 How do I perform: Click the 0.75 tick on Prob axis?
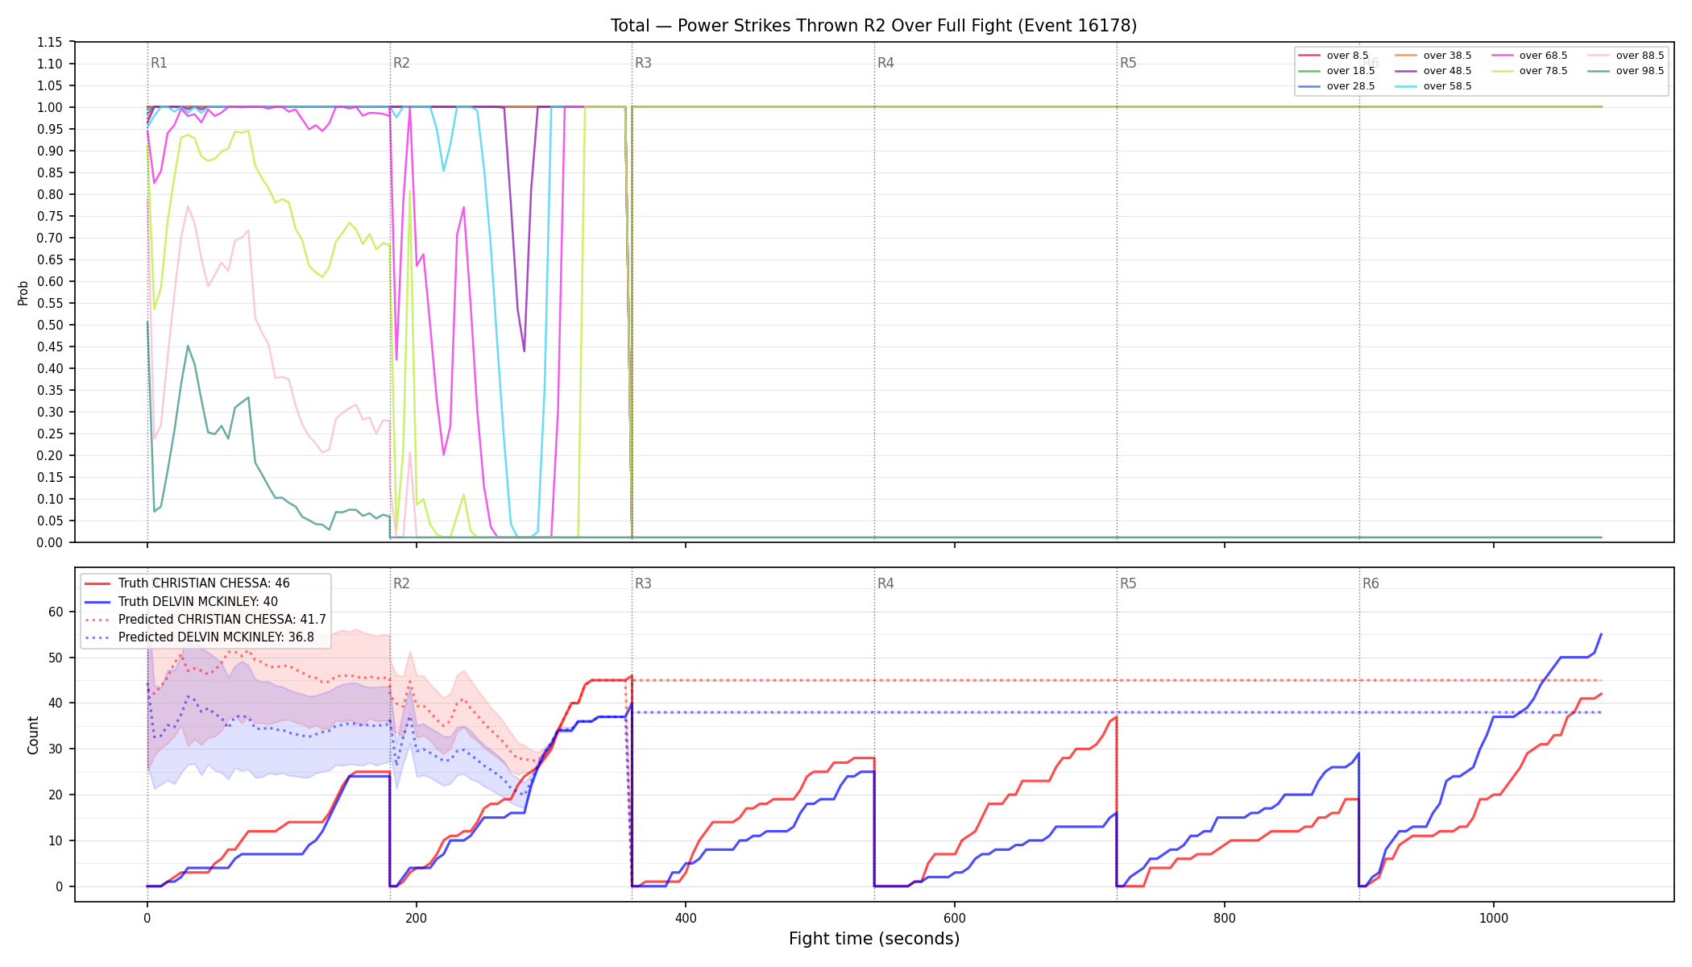click(x=50, y=216)
